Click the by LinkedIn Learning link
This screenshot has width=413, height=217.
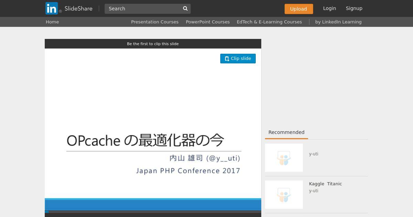[x=338, y=22]
